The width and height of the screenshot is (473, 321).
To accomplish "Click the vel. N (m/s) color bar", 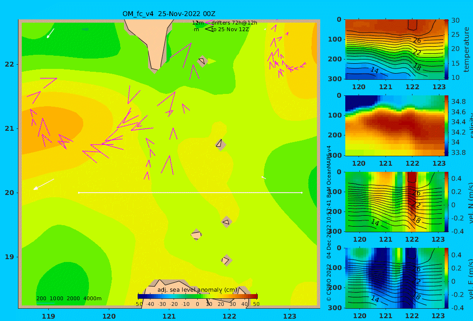I will (x=447, y=202).
